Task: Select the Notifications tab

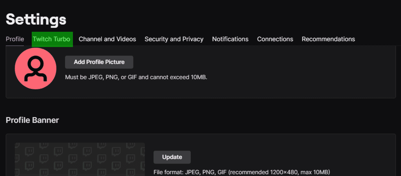Action: (x=230, y=39)
